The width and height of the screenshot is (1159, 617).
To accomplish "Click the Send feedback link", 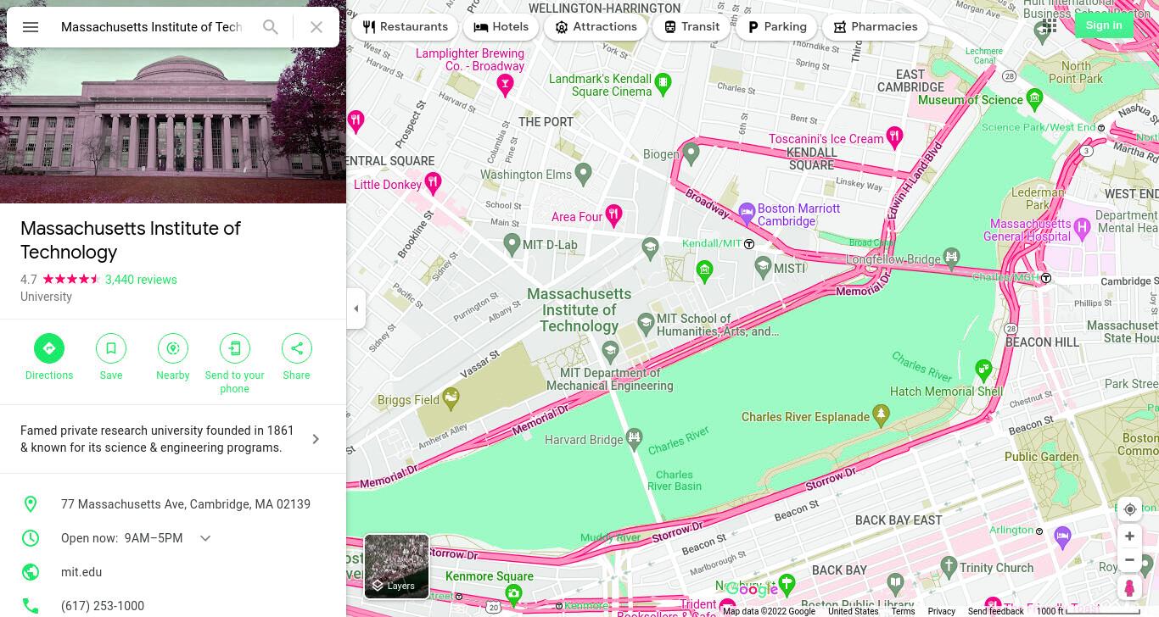I will [996, 611].
